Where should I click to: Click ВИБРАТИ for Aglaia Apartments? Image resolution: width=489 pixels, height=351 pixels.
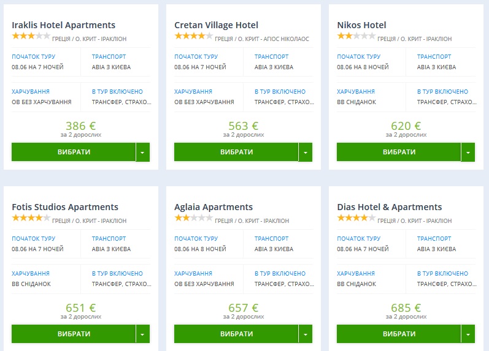[x=236, y=334]
